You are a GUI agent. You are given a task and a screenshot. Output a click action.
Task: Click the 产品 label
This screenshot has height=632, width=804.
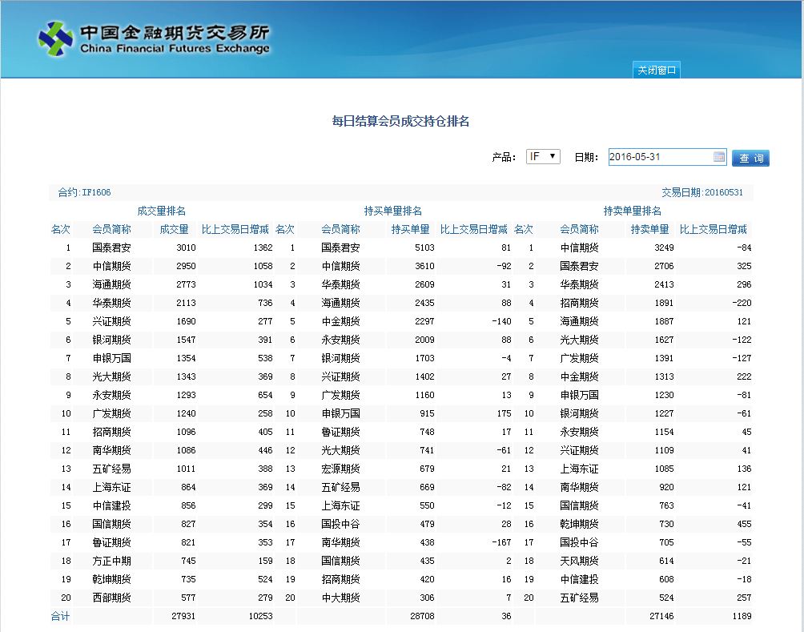coord(504,158)
